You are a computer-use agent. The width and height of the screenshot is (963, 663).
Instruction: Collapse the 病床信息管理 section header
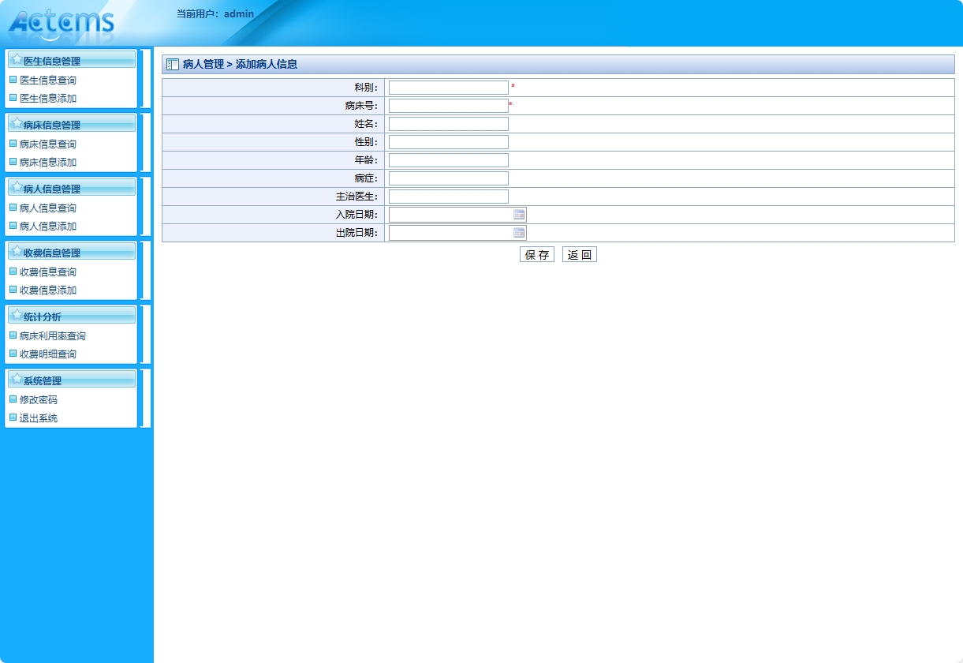coord(72,123)
